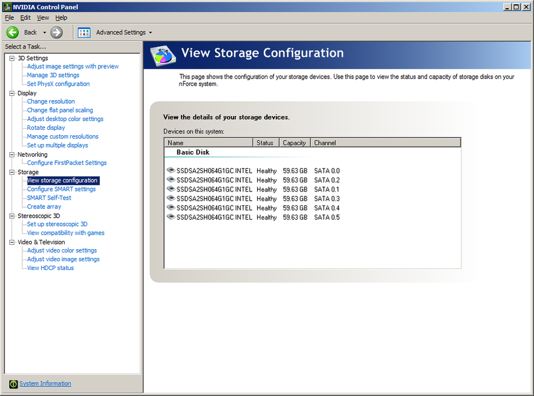Collapse the 3D Settings tree node
This screenshot has width=534, height=396.
[12, 58]
